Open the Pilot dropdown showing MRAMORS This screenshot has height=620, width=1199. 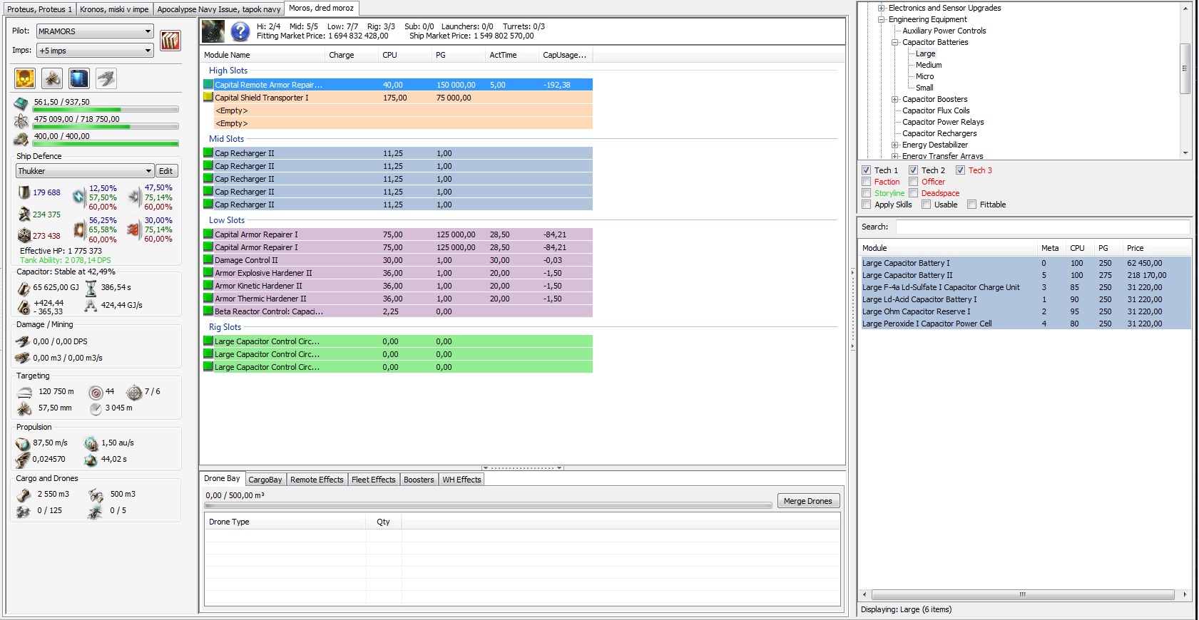coord(95,31)
